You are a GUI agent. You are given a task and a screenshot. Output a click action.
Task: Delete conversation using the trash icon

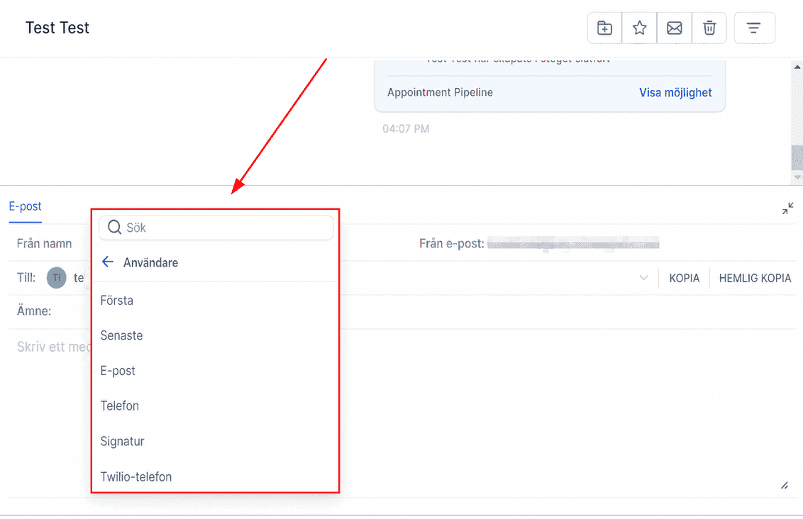point(709,28)
